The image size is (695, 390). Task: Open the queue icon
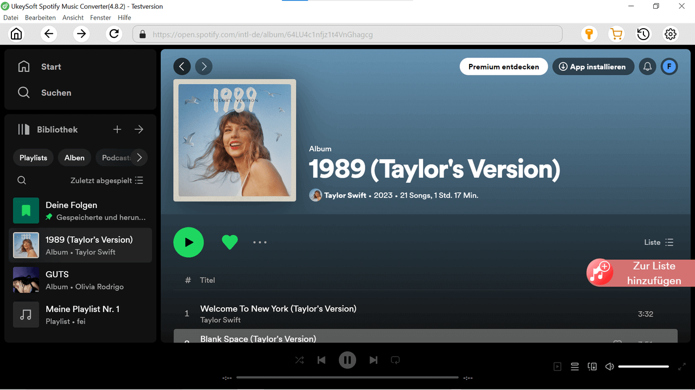575,367
